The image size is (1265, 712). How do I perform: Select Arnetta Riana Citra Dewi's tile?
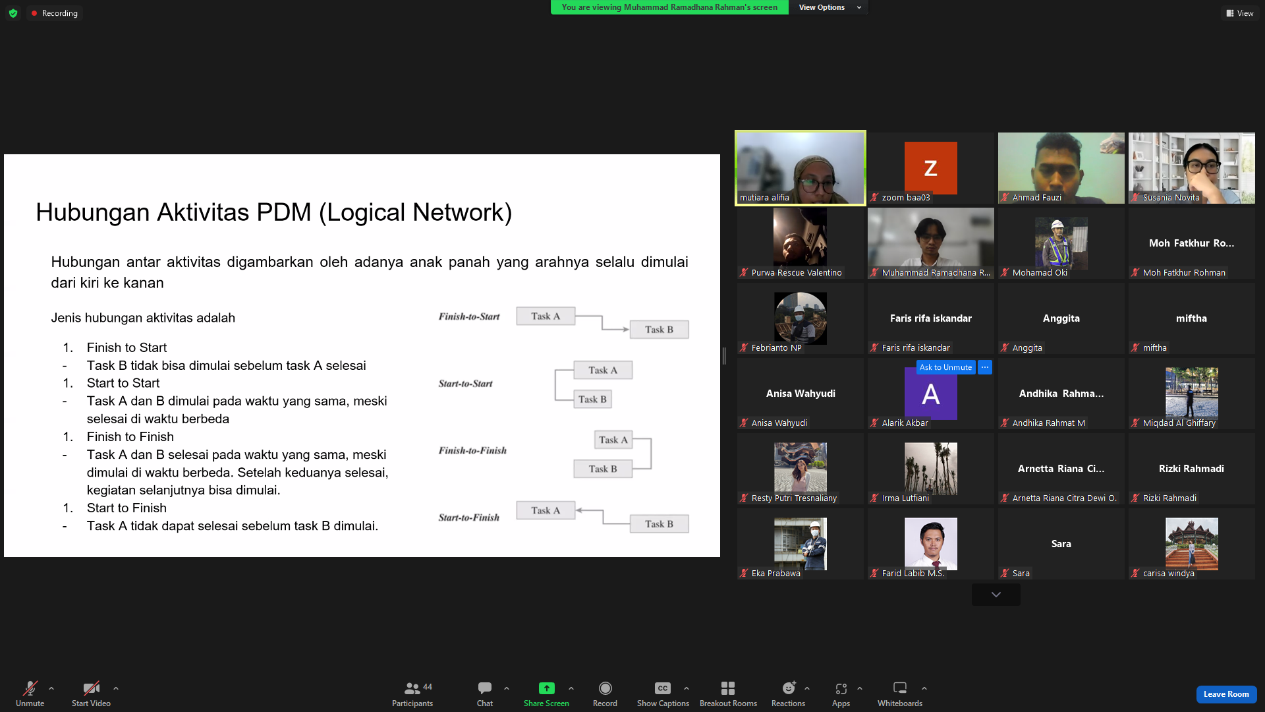[x=1061, y=469]
